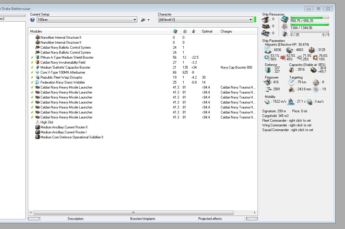345x229 pixels.
Task: Click the powergrid column header icon
Action: click(x=185, y=31)
